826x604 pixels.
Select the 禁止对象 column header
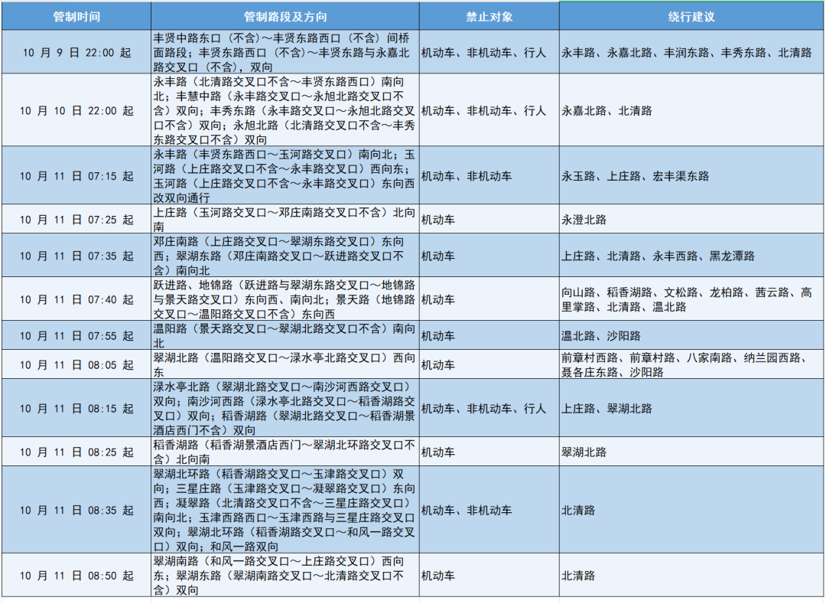(x=489, y=16)
